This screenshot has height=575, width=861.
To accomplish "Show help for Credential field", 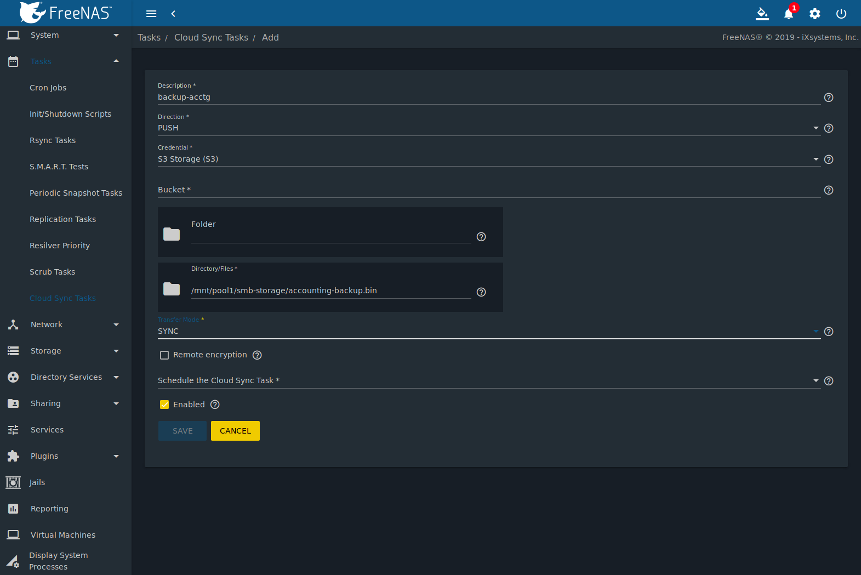I will 829,160.
